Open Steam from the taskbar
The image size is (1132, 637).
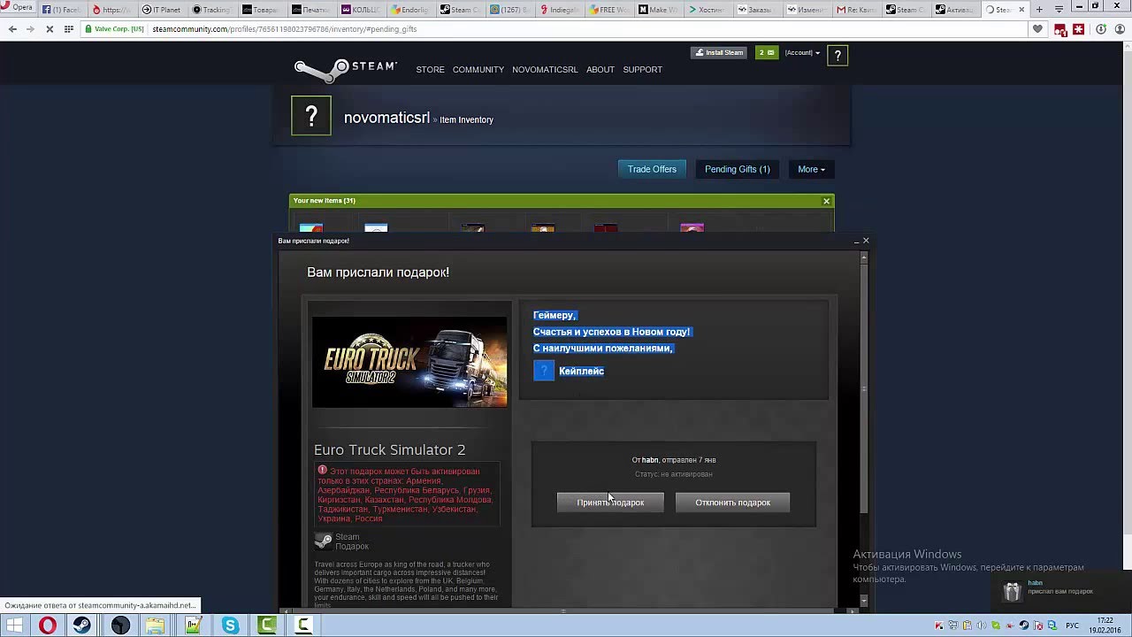click(81, 625)
